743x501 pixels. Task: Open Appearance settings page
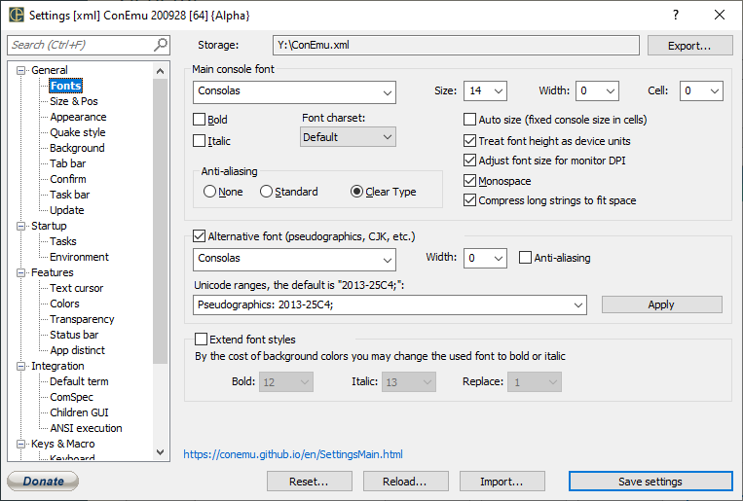tap(78, 117)
